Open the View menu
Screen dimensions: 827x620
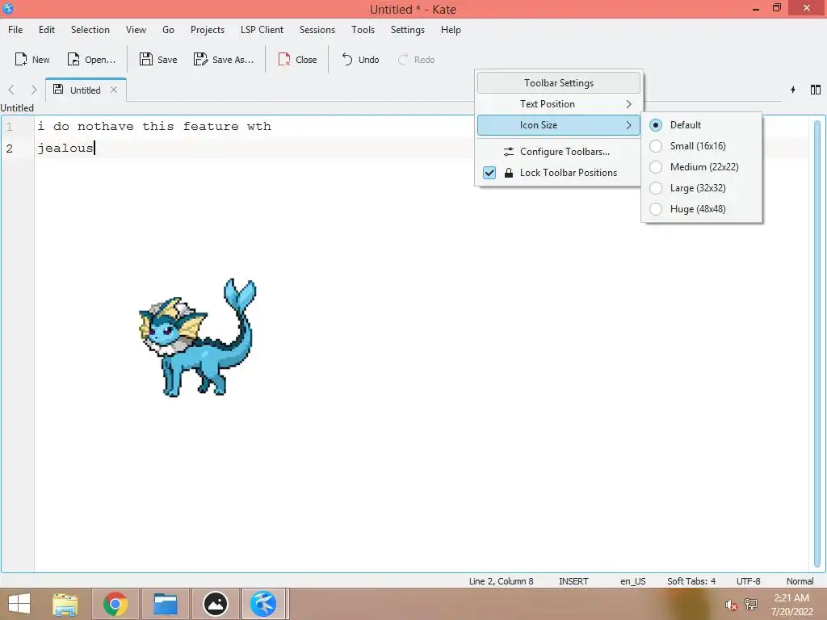136,30
